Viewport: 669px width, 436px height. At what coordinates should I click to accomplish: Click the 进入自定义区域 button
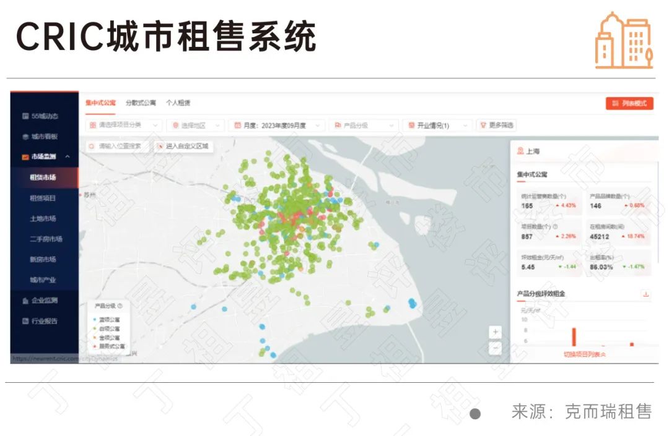(x=183, y=146)
